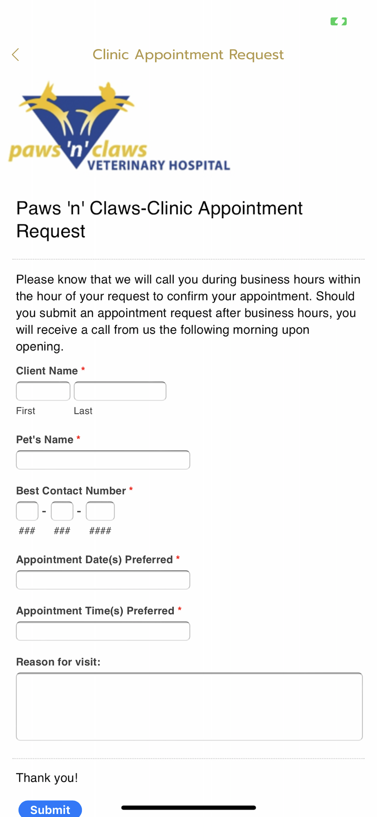Image resolution: width=377 pixels, height=817 pixels.
Task: Tap the Thank you! text
Action: pyautogui.click(x=47, y=778)
